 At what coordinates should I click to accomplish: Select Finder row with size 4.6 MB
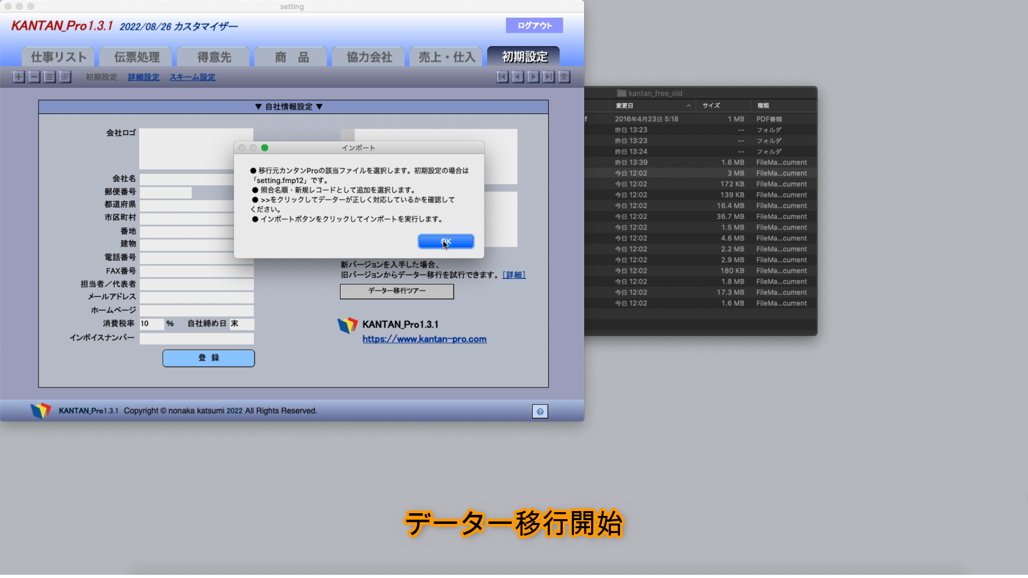700,239
